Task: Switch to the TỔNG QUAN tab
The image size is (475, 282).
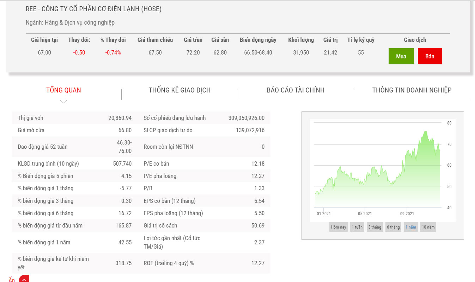Action: tap(63, 90)
